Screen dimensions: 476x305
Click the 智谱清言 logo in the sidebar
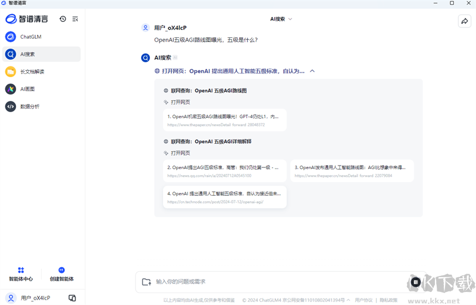pyautogui.click(x=27, y=19)
